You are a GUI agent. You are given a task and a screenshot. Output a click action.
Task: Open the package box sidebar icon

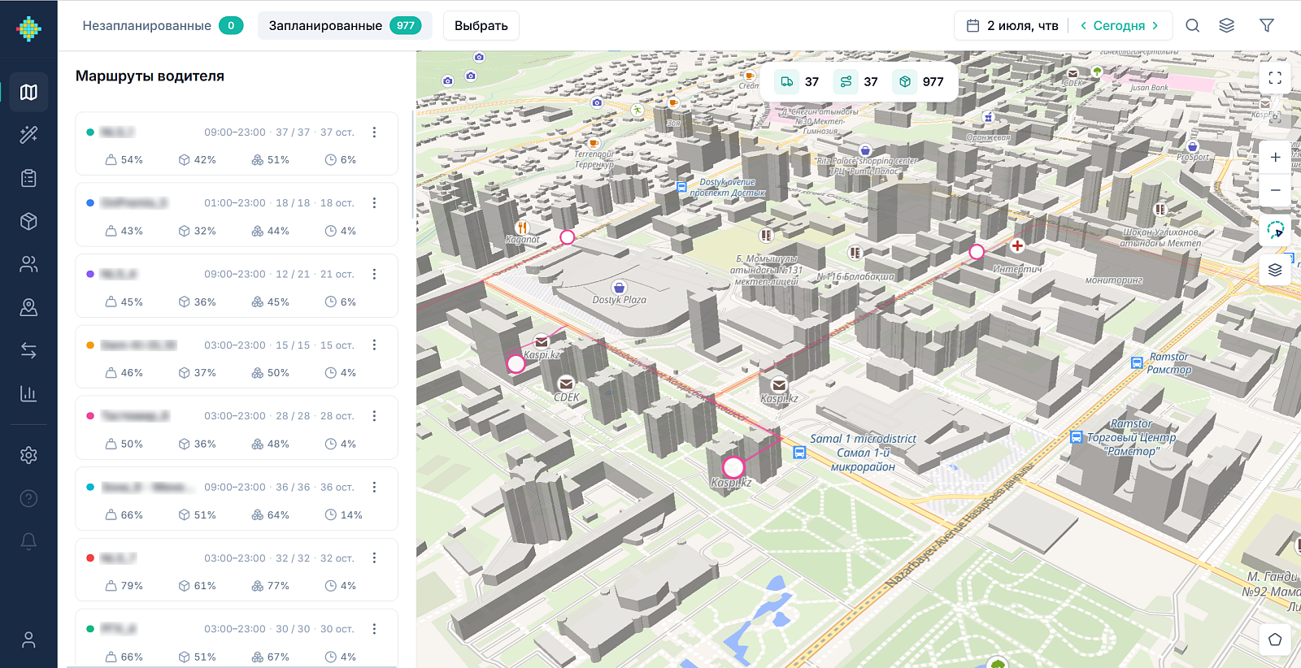pos(28,221)
